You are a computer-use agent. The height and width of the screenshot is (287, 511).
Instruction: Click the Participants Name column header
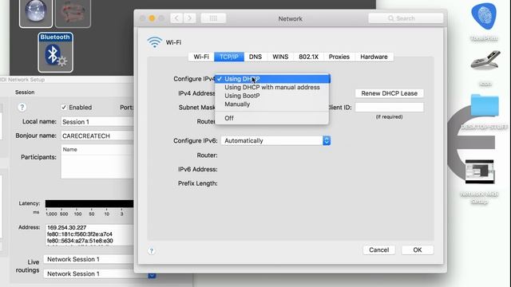tap(97, 149)
